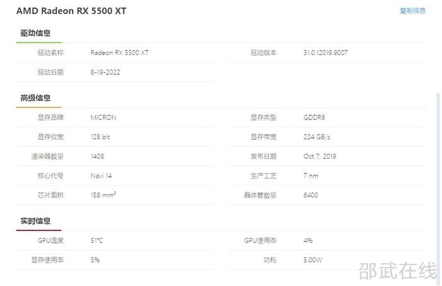Image resolution: width=442 pixels, height=286 pixels.
Task: Select the 驱动信息 section heading
Action: [x=35, y=33]
